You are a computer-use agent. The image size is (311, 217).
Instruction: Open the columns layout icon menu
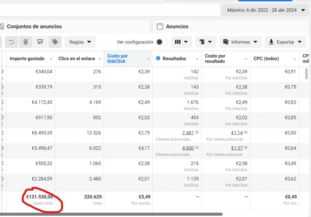[x=181, y=42]
